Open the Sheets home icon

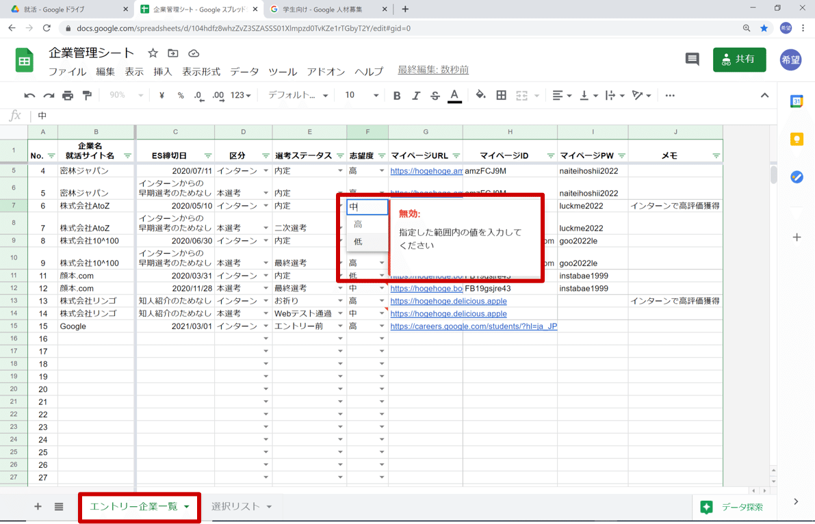pos(24,60)
